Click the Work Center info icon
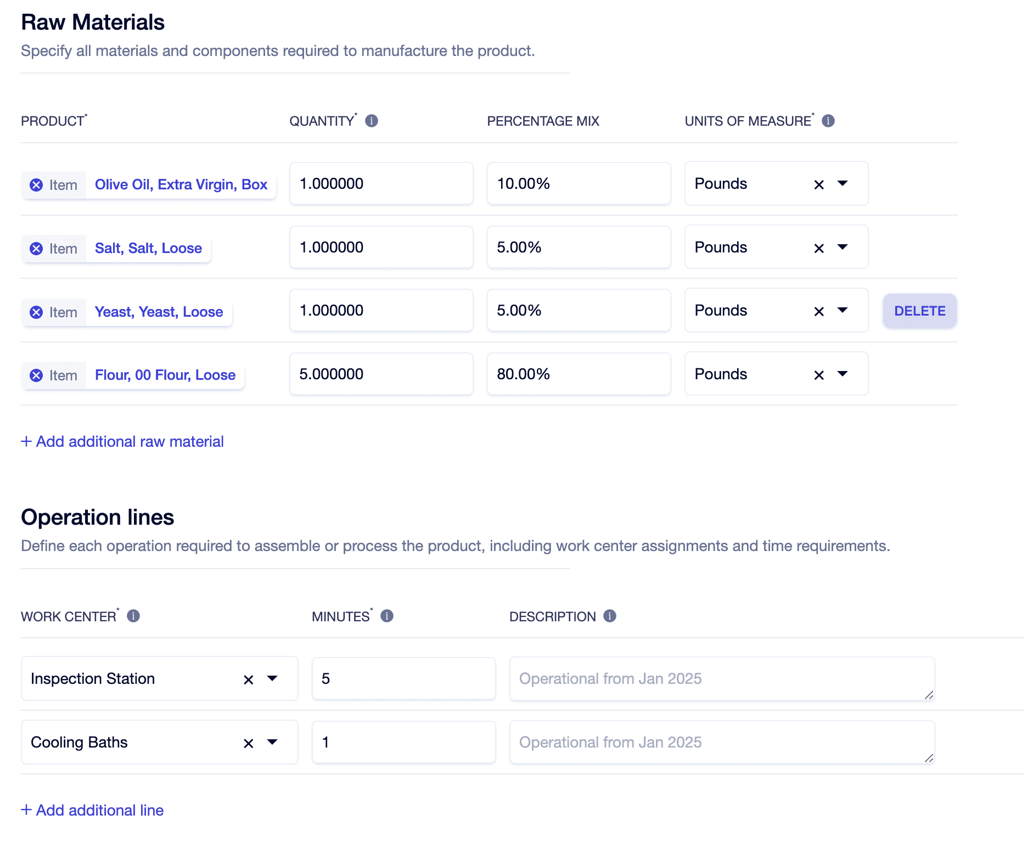Viewport: 1033px width, 854px height. 133,616
